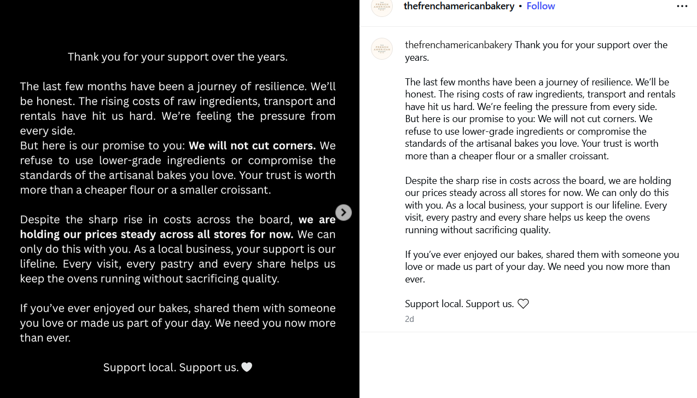Click the username at the start of the caption
The width and height of the screenshot is (697, 398).
pos(458,45)
